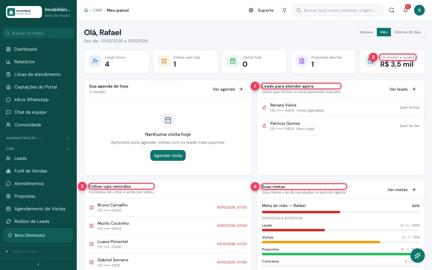Click the Visitas hoje calendar icon
This screenshot has width=432, height=270.
[233, 61]
